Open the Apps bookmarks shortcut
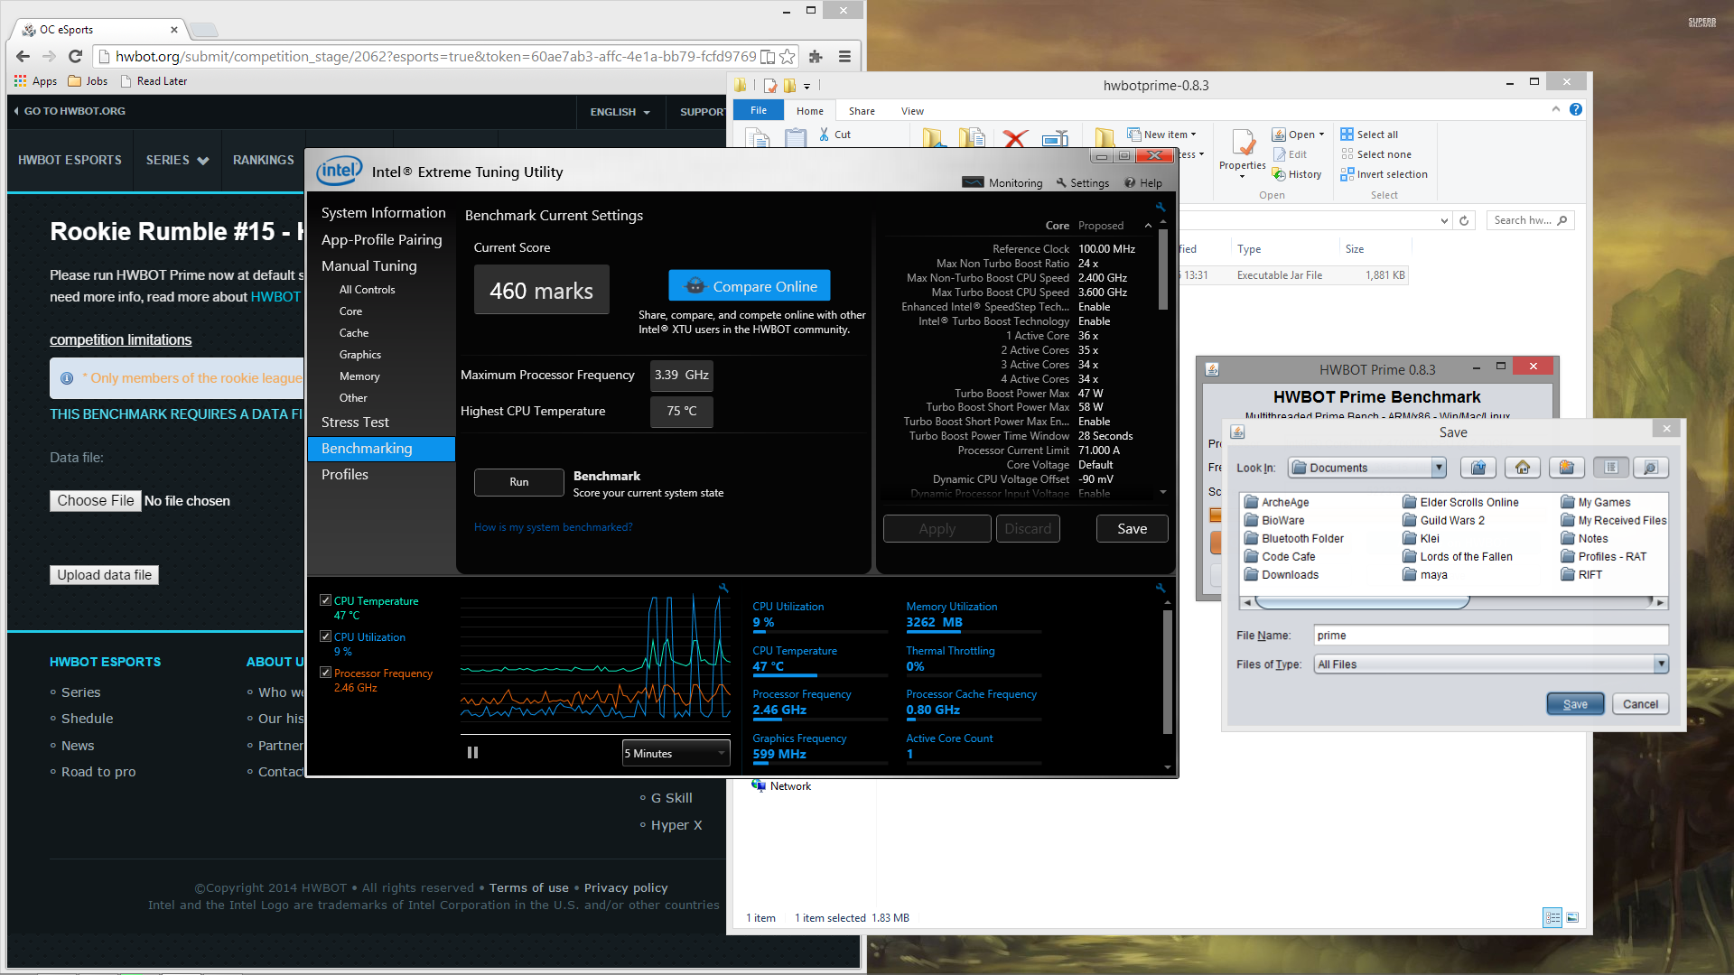The height and width of the screenshot is (975, 1734). (36, 80)
